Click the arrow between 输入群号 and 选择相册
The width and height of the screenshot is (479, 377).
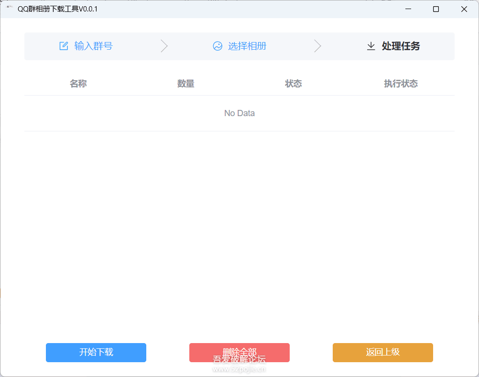[164, 46]
